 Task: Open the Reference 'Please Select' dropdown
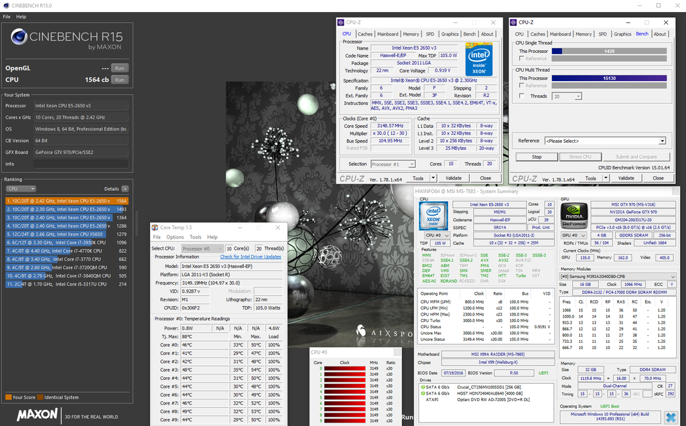coord(606,141)
